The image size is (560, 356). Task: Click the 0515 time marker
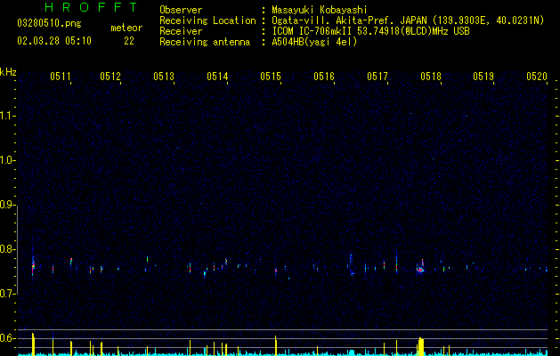pos(271,76)
